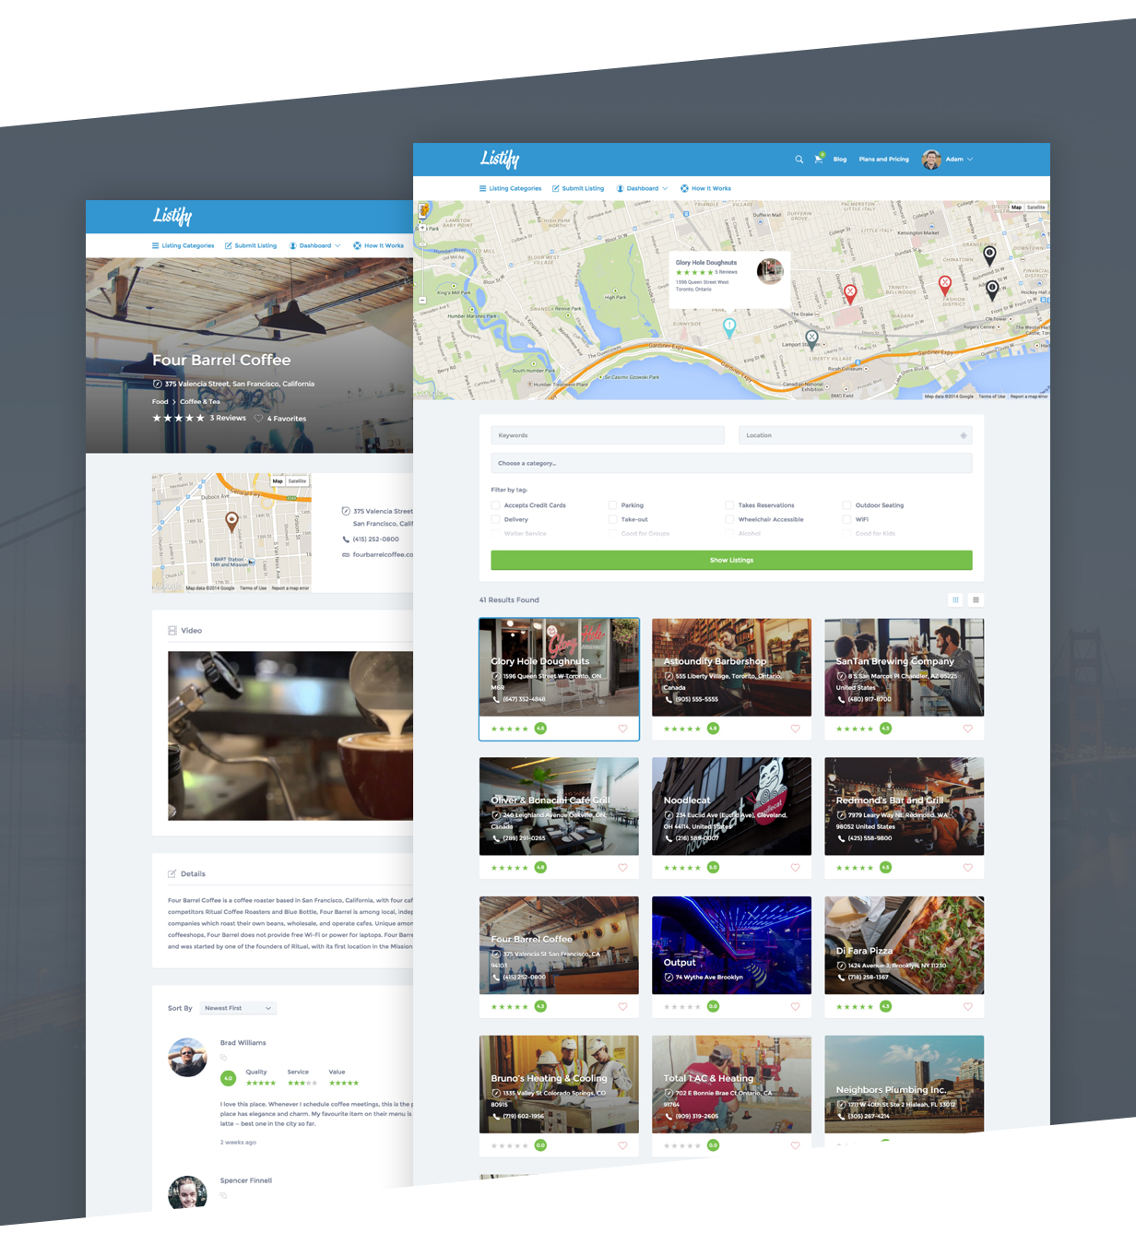This screenshot has width=1136, height=1245.
Task: Focus the Keywords search field
Action: pyautogui.click(x=608, y=435)
